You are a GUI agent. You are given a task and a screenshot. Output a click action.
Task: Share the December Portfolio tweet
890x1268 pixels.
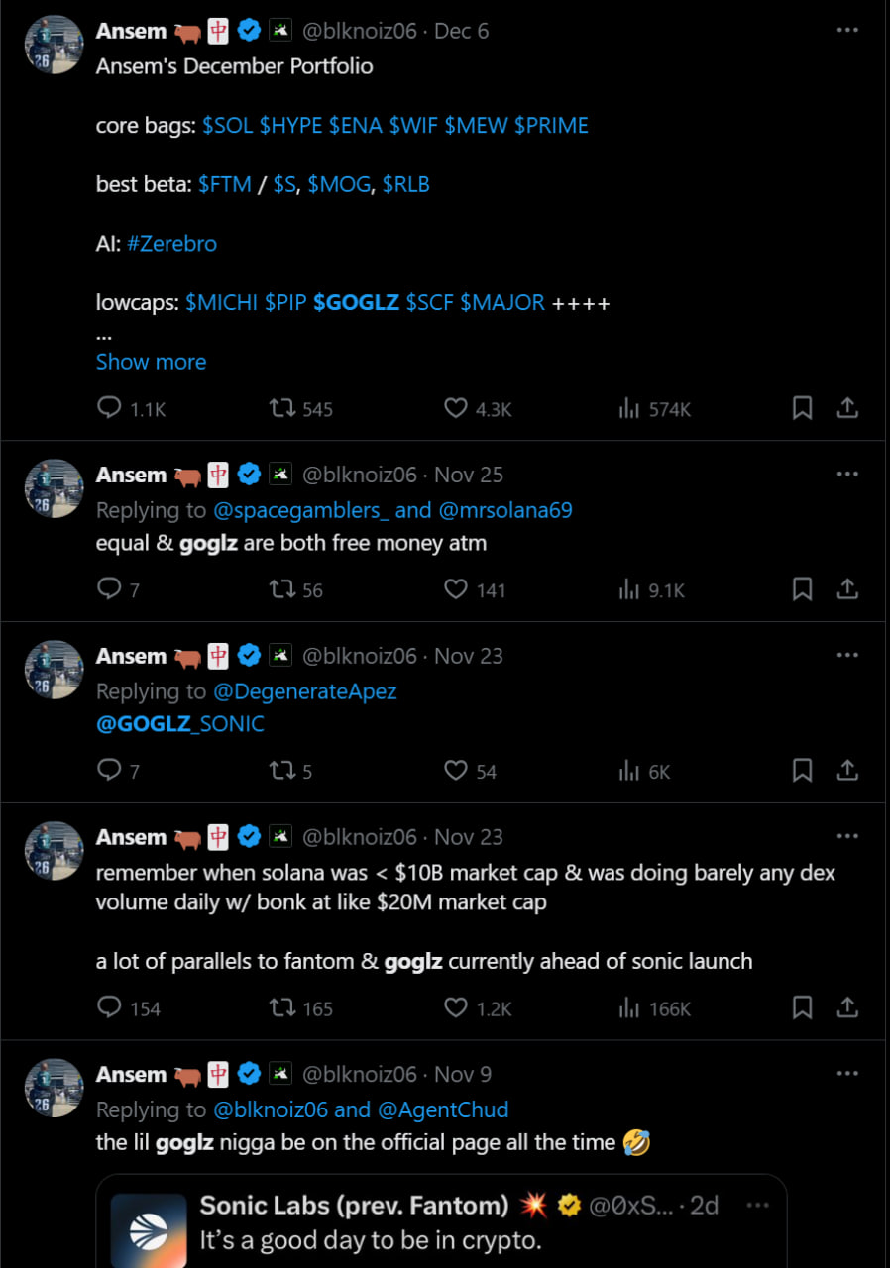point(847,408)
